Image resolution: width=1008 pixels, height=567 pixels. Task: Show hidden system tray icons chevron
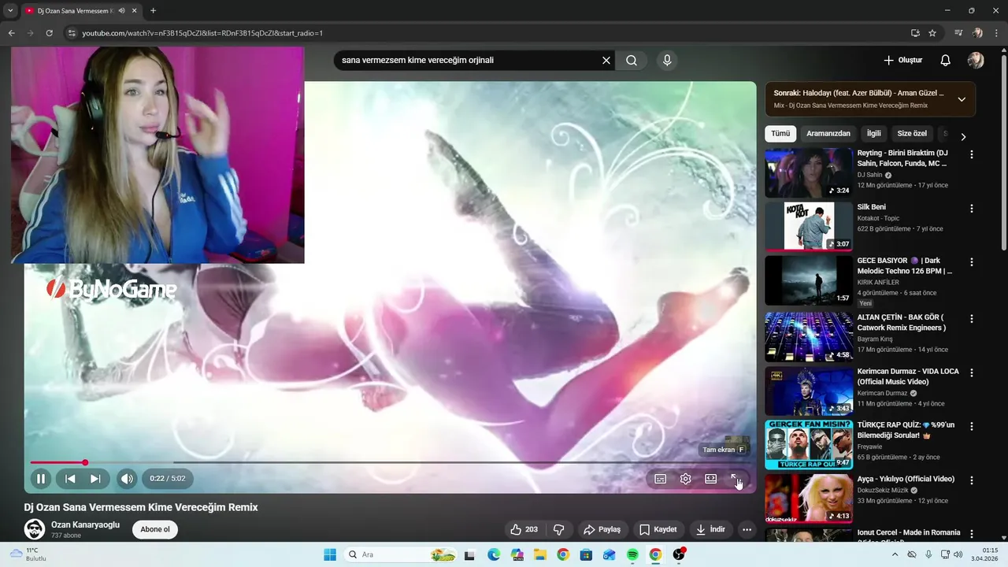pyautogui.click(x=895, y=554)
